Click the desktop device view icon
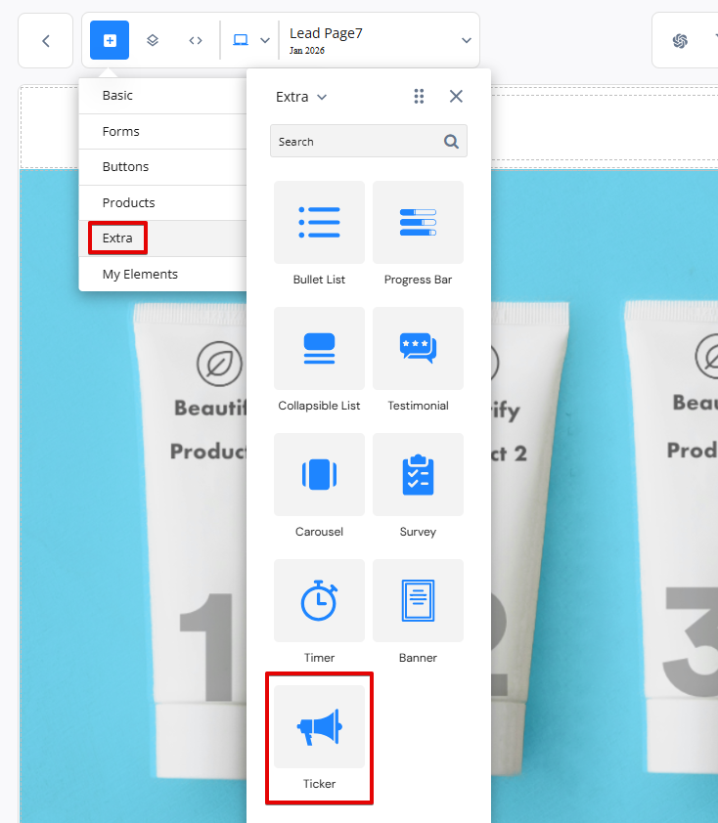This screenshot has height=823, width=718. 241,41
